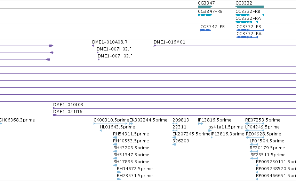Click the RP003230111.5prime EST label
296x181 pixels.
click(x=276, y=162)
